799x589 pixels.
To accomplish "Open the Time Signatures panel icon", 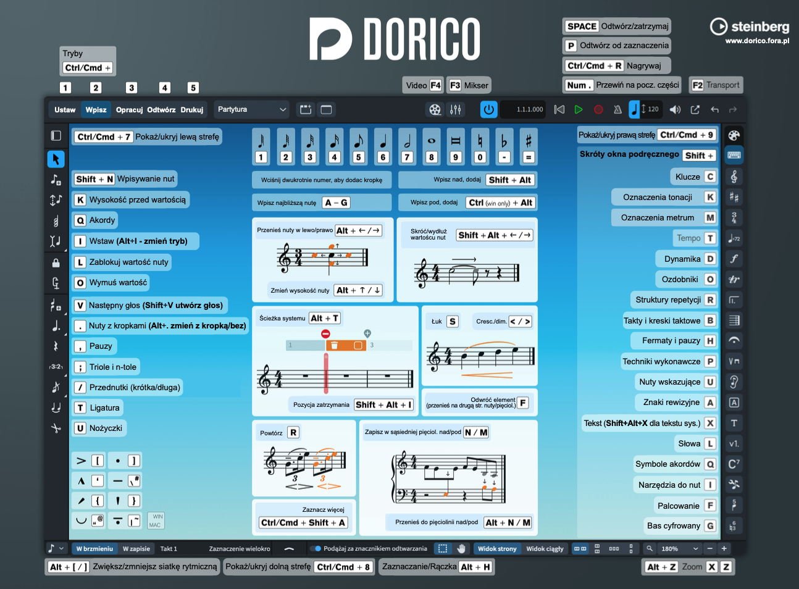I will tap(734, 217).
